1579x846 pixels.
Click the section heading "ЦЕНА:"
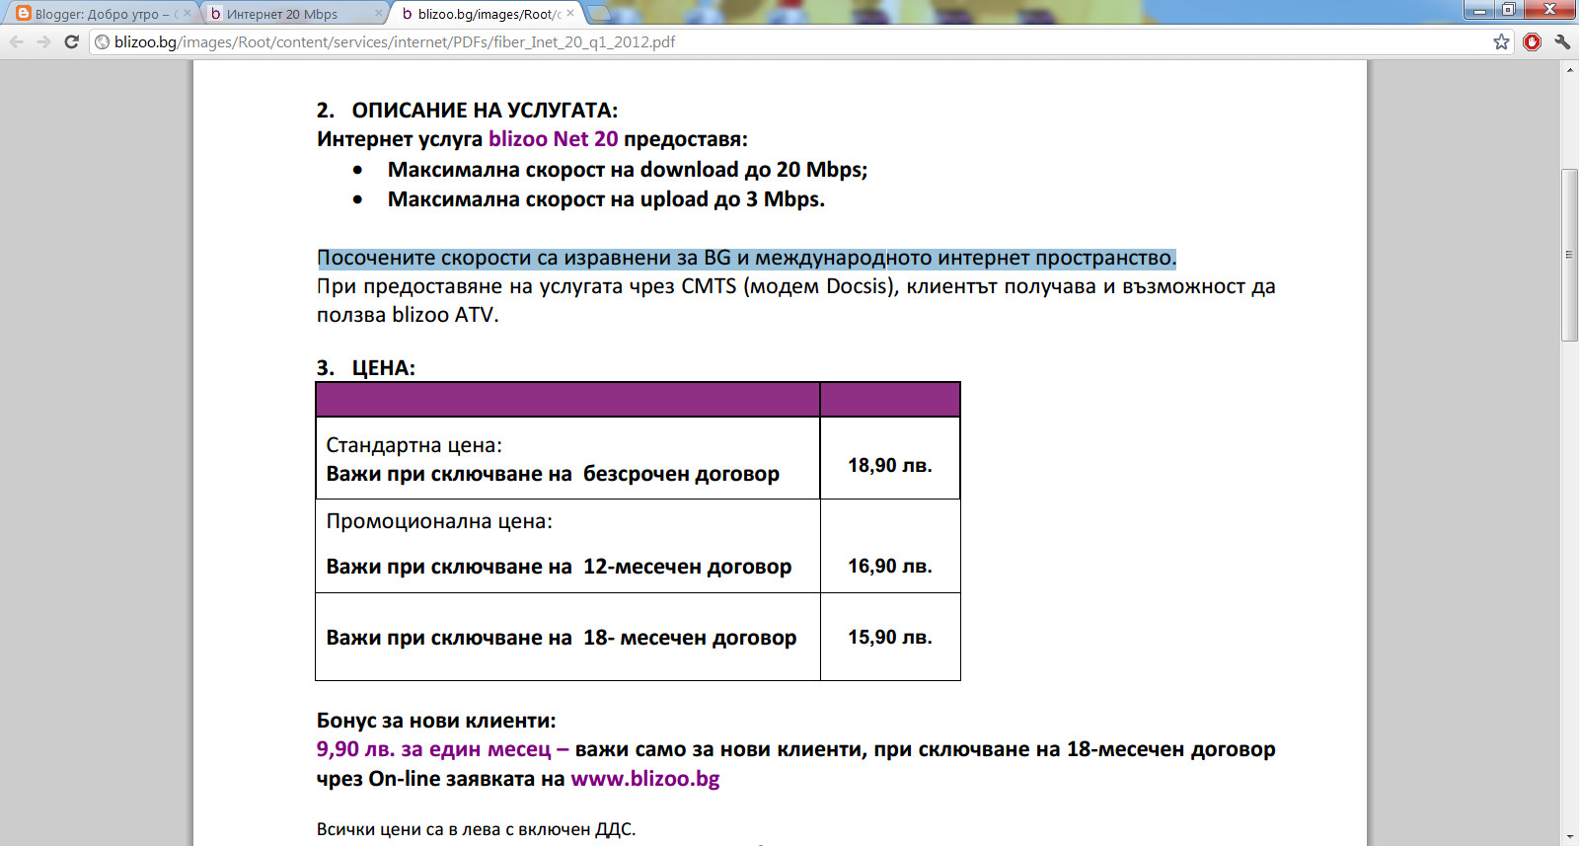384,368
